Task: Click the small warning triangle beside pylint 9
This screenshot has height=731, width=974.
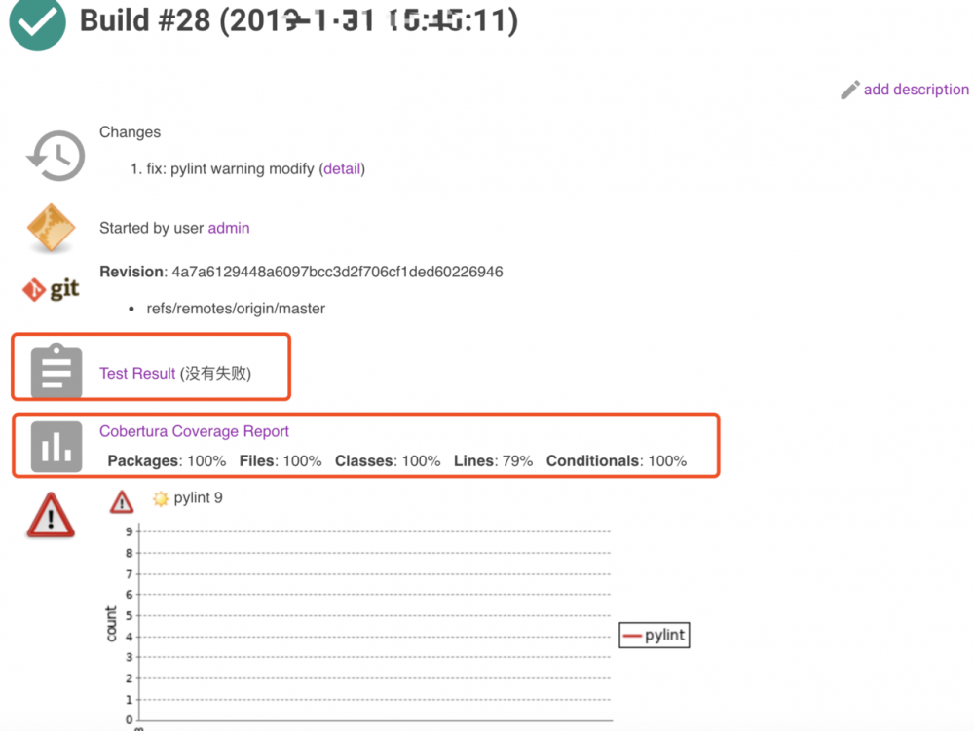Action: pos(121,501)
